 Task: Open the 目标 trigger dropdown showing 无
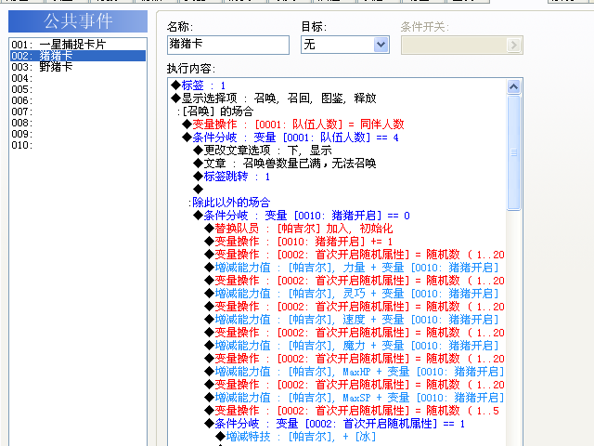[381, 45]
